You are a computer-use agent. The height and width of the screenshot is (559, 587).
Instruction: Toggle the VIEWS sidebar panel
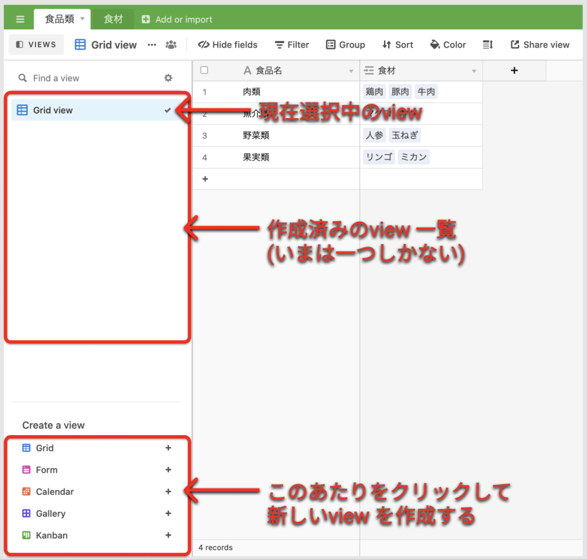pyautogui.click(x=36, y=45)
